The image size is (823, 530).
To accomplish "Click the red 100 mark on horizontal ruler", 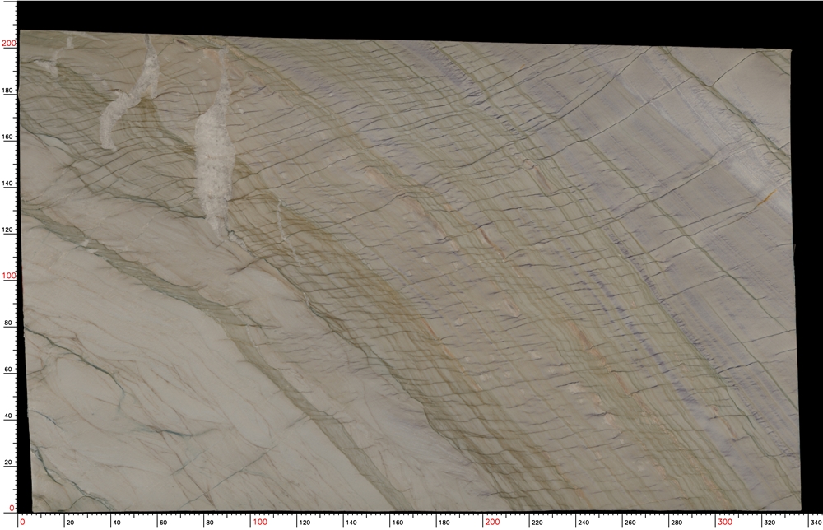I will pyautogui.click(x=260, y=522).
